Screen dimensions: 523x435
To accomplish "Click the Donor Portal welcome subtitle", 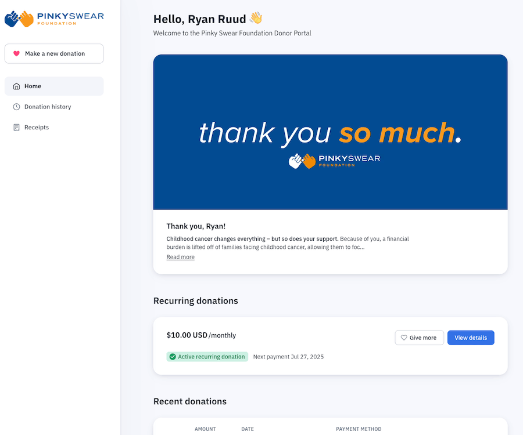I will [x=232, y=33].
